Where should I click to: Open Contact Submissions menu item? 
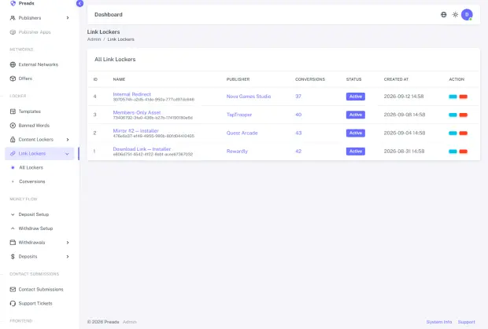41,289
